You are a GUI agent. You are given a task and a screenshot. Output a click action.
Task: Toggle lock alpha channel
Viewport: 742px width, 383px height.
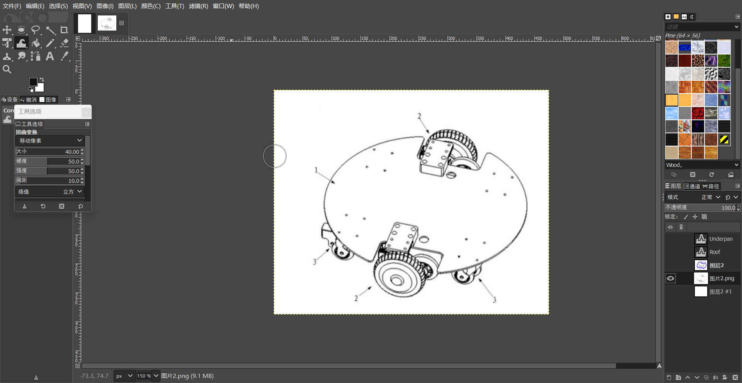[704, 217]
